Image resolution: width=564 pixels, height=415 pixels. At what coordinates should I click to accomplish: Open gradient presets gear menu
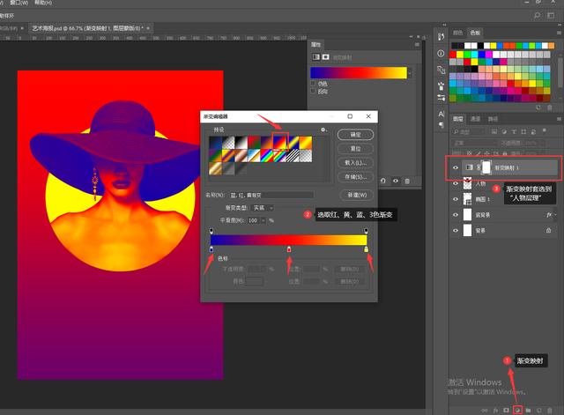(323, 130)
